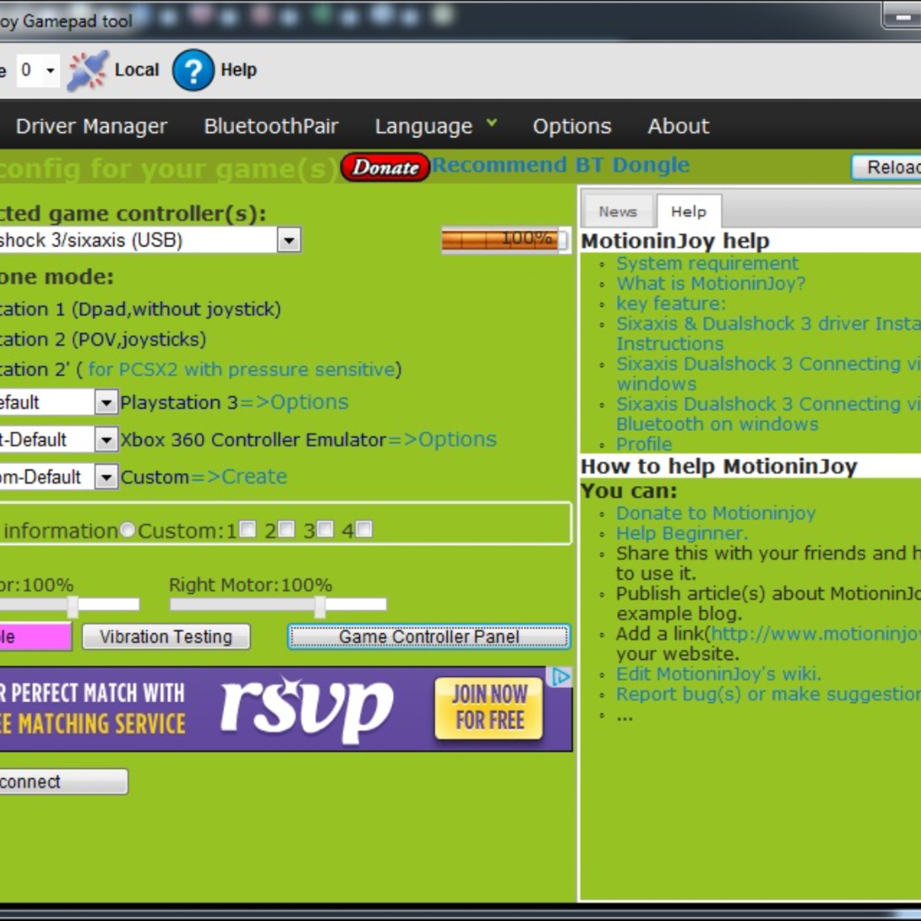Follow the Donate to Motioninjoy link
This screenshot has height=921, width=921.
(716, 513)
